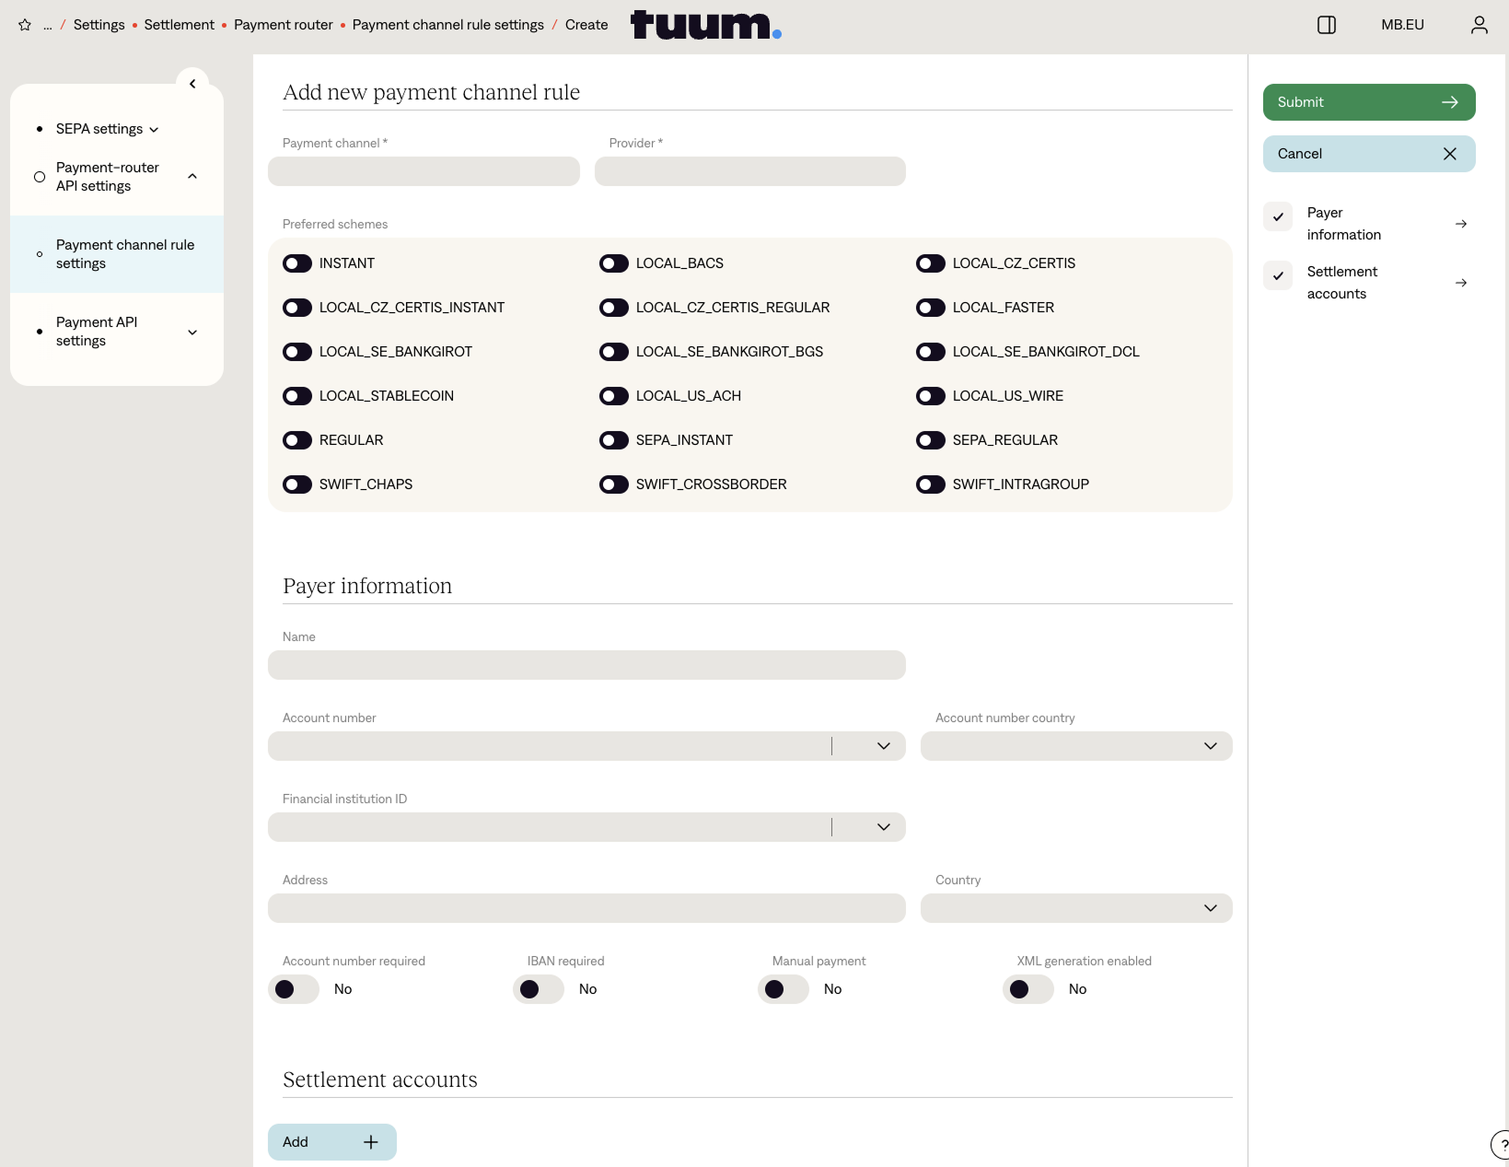Select Payment channel rule settings menu item
This screenshot has height=1167, width=1509.
click(x=125, y=254)
